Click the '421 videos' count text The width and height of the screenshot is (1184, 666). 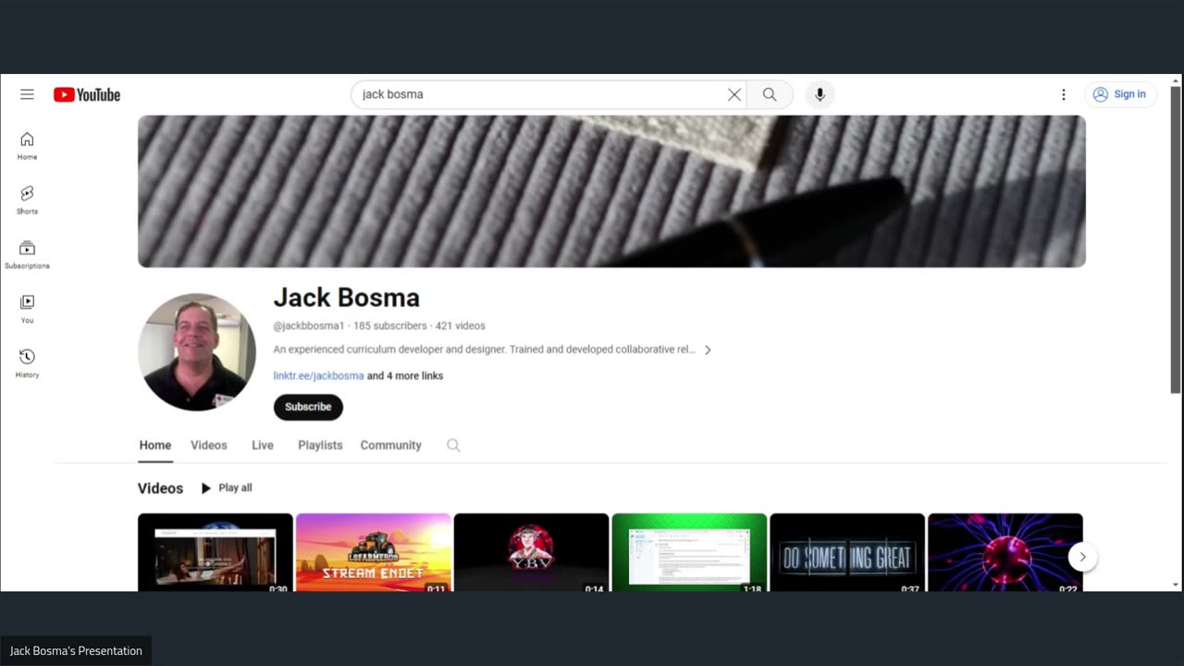click(461, 326)
